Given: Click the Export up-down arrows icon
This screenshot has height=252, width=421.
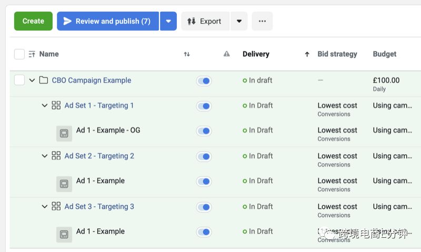Looking at the screenshot, I should point(191,21).
